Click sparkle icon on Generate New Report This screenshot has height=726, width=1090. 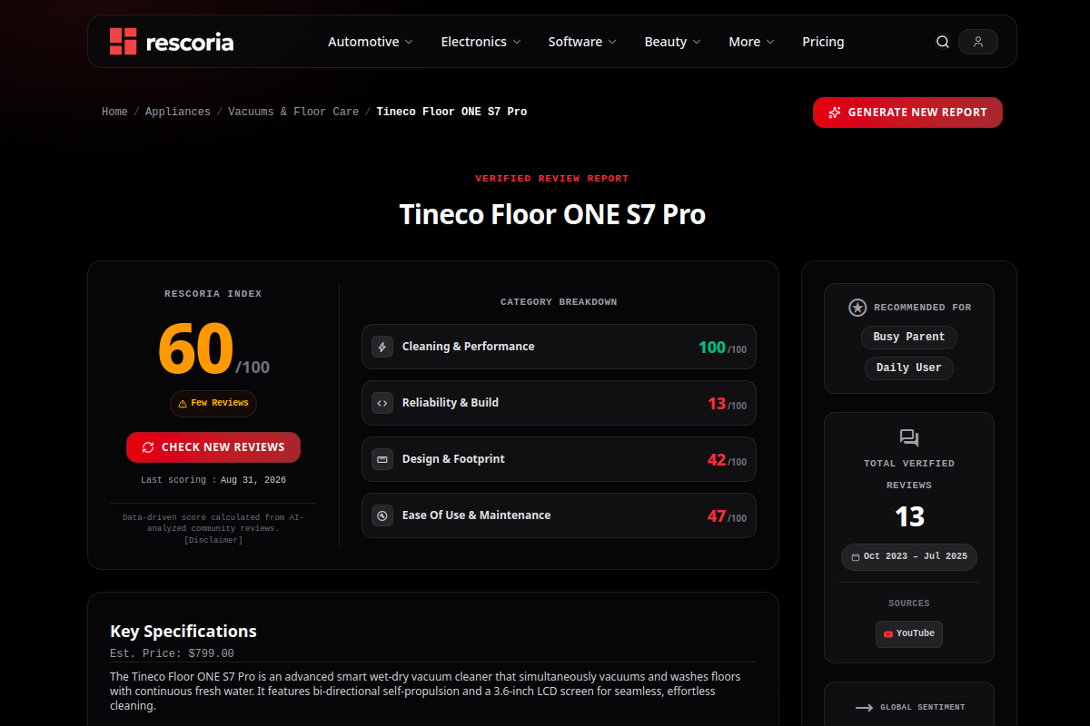[835, 113]
